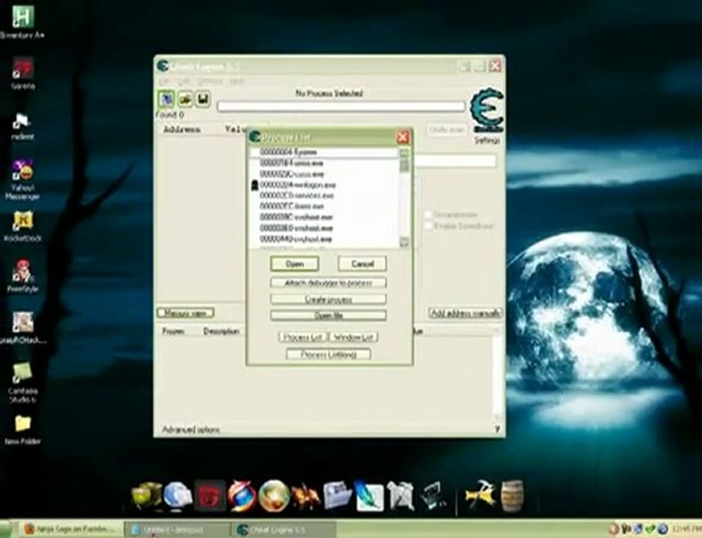Click the green boxes icon in the dock
The width and height of the screenshot is (702, 538).
tap(147, 496)
